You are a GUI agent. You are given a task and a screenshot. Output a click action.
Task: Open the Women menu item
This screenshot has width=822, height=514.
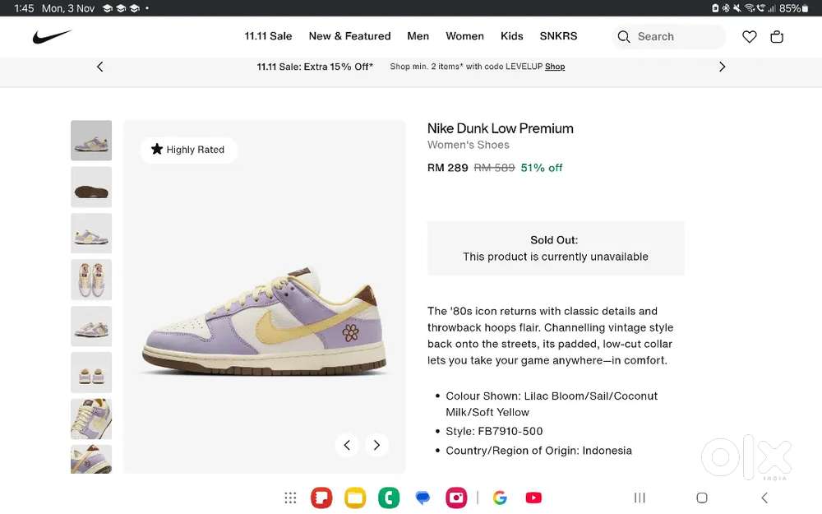464,36
